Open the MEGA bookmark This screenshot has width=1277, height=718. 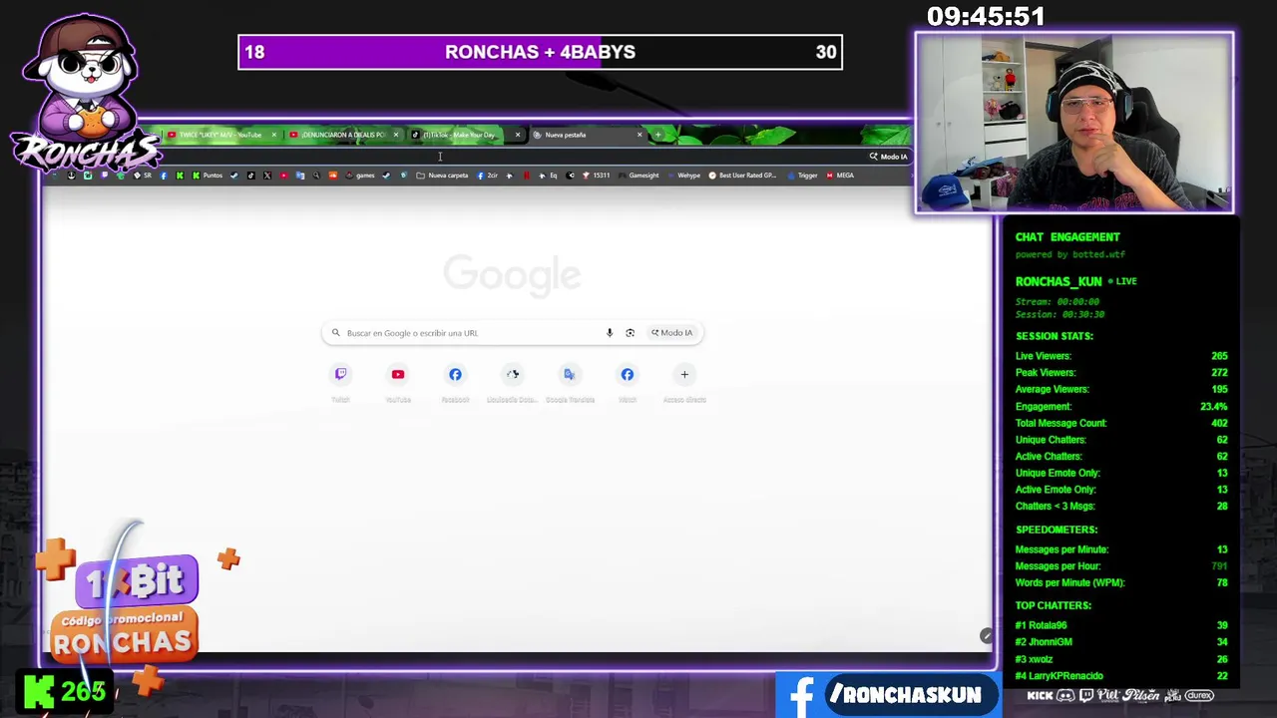839,176
